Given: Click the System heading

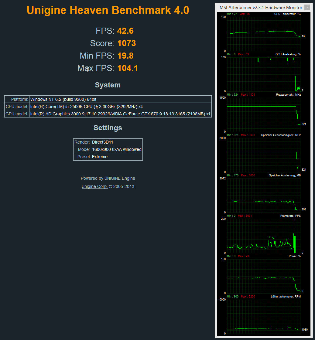Looking at the screenshot, I should coord(108,85).
